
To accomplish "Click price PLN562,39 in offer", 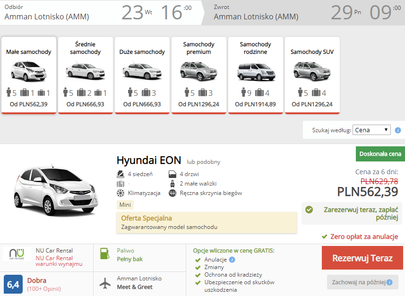I will pyautogui.click(x=368, y=192).
